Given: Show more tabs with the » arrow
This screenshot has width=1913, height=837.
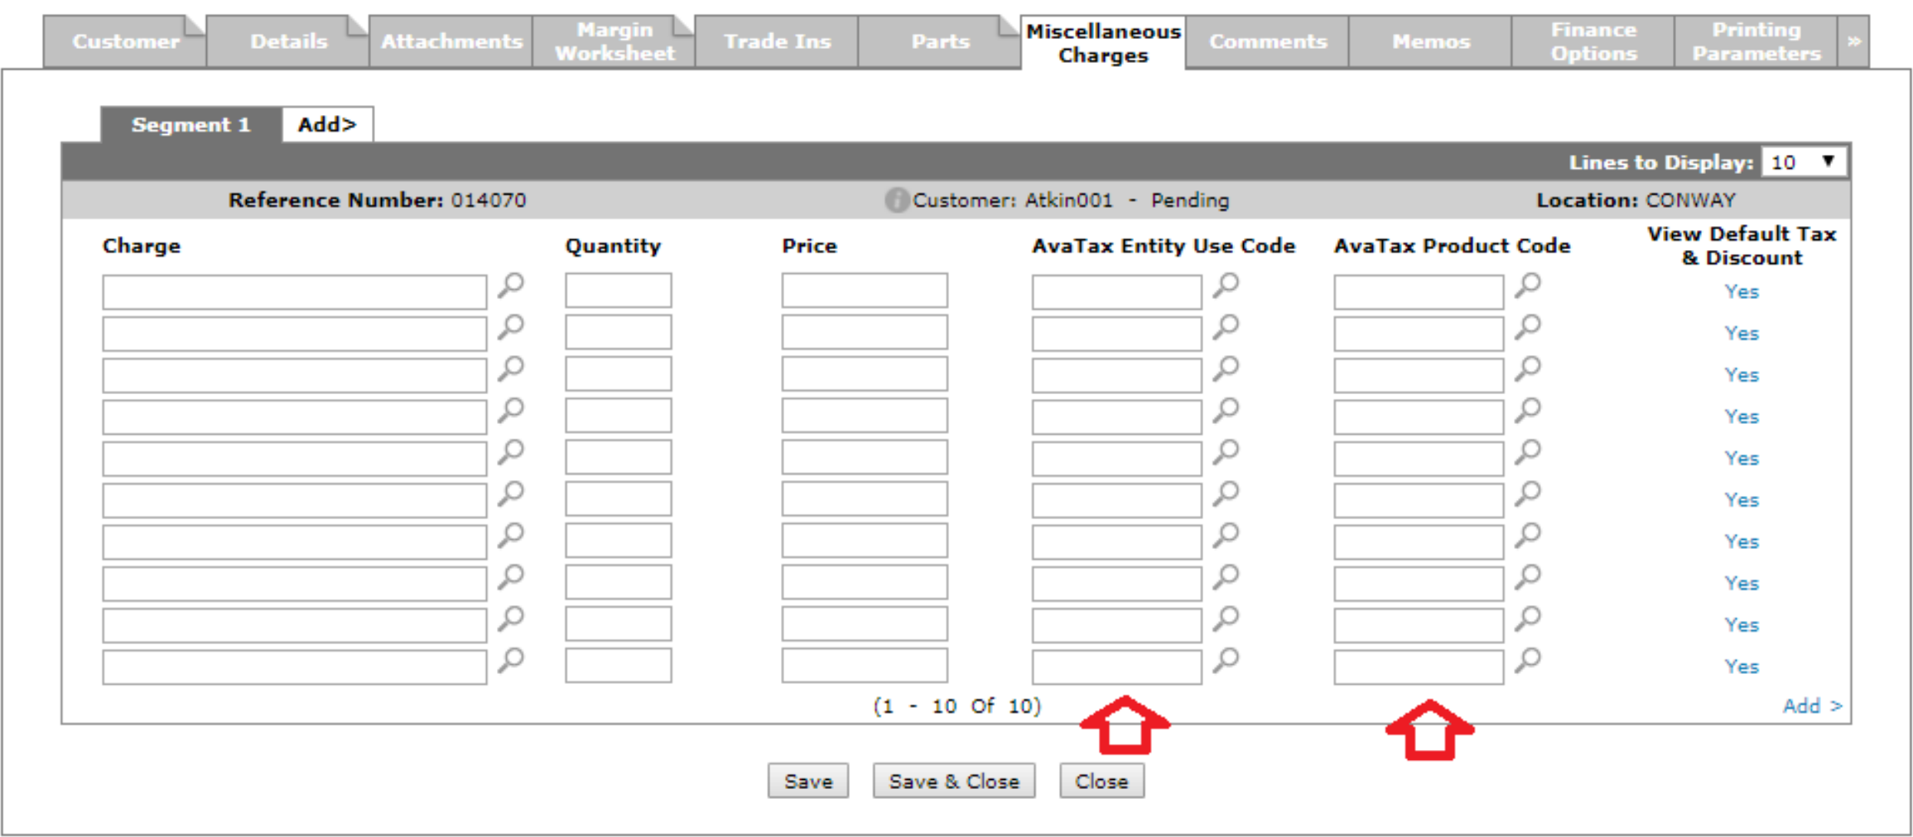Looking at the screenshot, I should point(1853,41).
